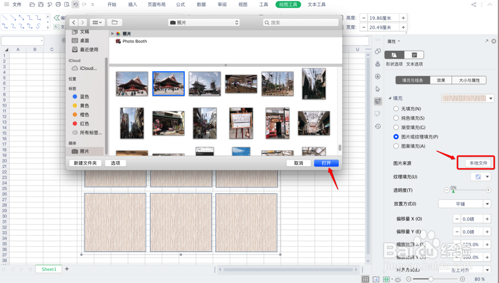
Task: Click the zoom out minus icon
Action: (409, 279)
